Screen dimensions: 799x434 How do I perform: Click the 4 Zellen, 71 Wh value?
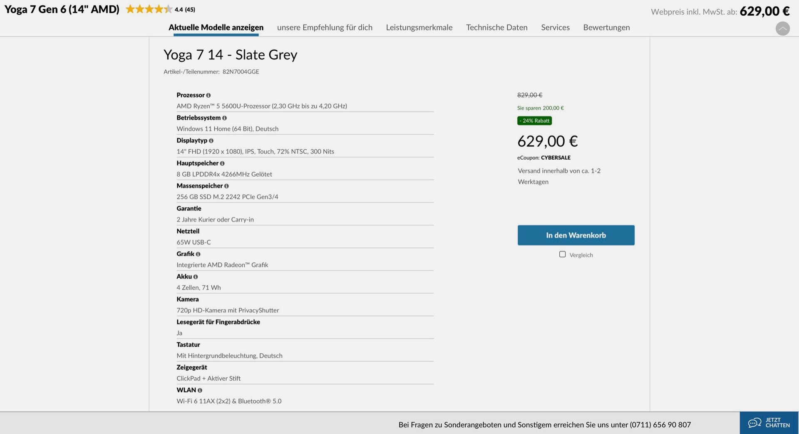(199, 288)
